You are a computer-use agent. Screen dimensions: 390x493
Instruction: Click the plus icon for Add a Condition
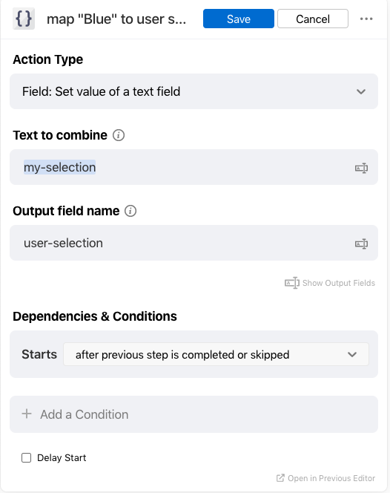tap(27, 414)
